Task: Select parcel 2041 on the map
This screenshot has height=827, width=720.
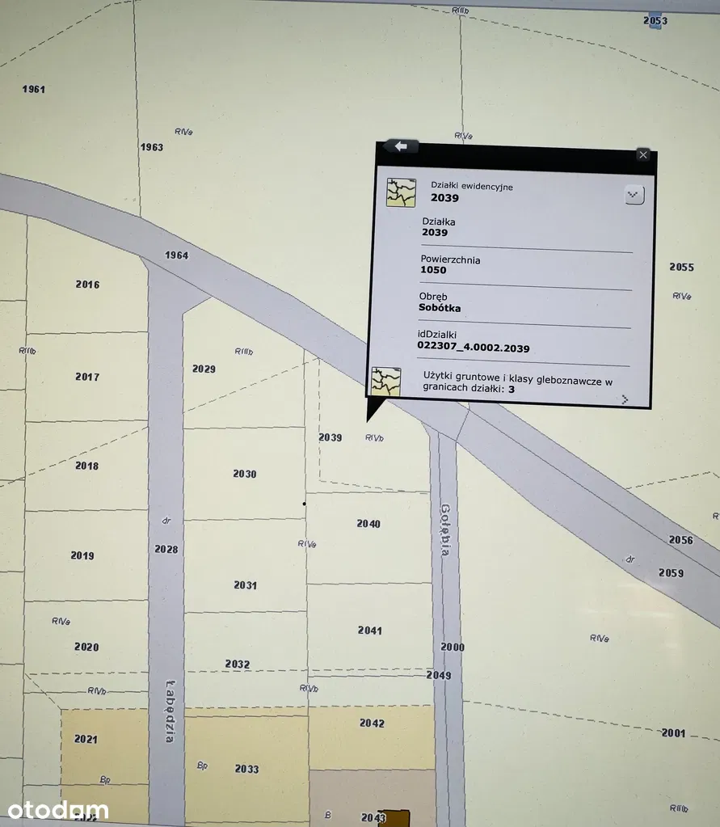Action: coord(369,629)
